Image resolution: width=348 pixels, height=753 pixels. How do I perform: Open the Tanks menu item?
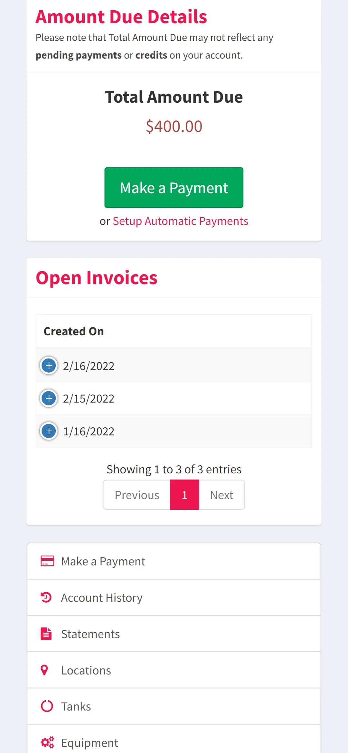click(x=76, y=706)
